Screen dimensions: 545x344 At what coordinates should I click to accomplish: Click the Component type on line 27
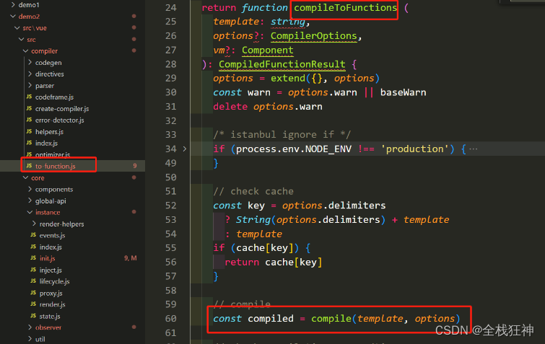(x=268, y=50)
